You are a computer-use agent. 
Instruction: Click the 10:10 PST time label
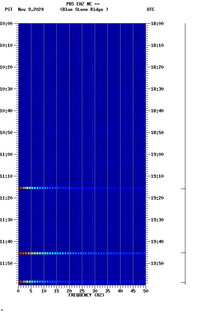(6, 45)
